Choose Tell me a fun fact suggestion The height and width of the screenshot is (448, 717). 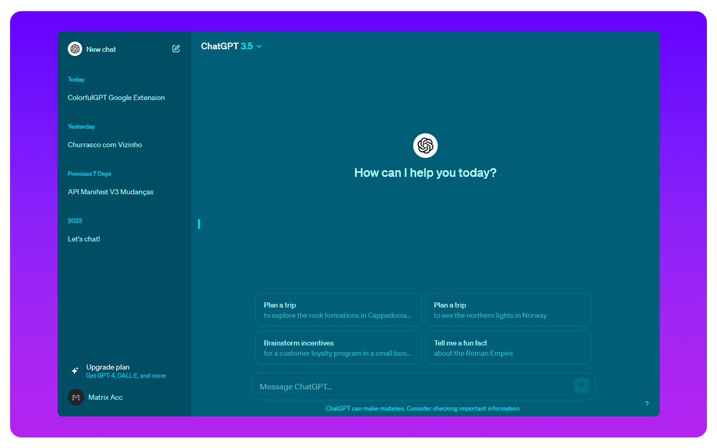click(508, 348)
